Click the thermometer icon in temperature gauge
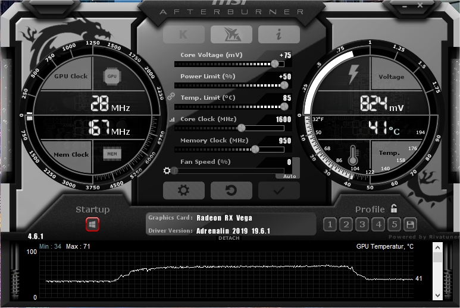460x308 pixels. (353, 155)
